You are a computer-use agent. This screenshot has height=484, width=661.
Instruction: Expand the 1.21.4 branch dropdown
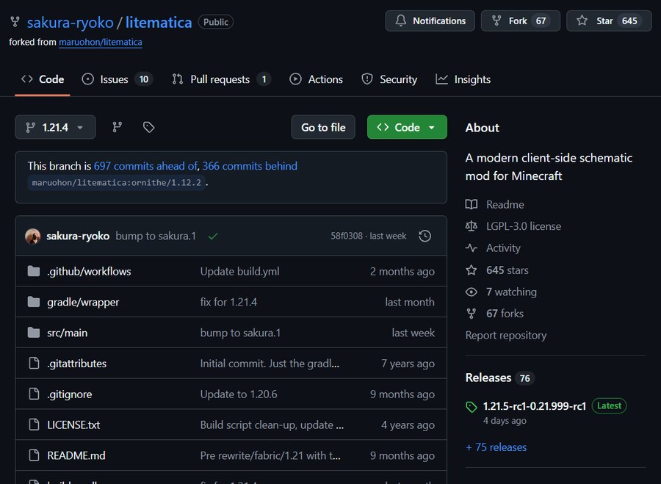[x=55, y=127]
